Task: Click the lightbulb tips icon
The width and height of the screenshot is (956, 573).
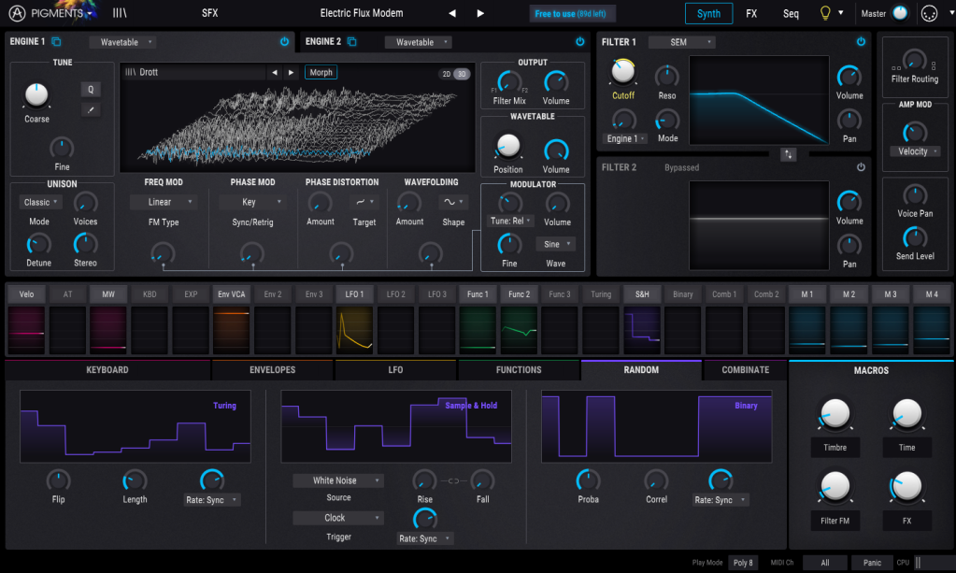Action: point(825,13)
